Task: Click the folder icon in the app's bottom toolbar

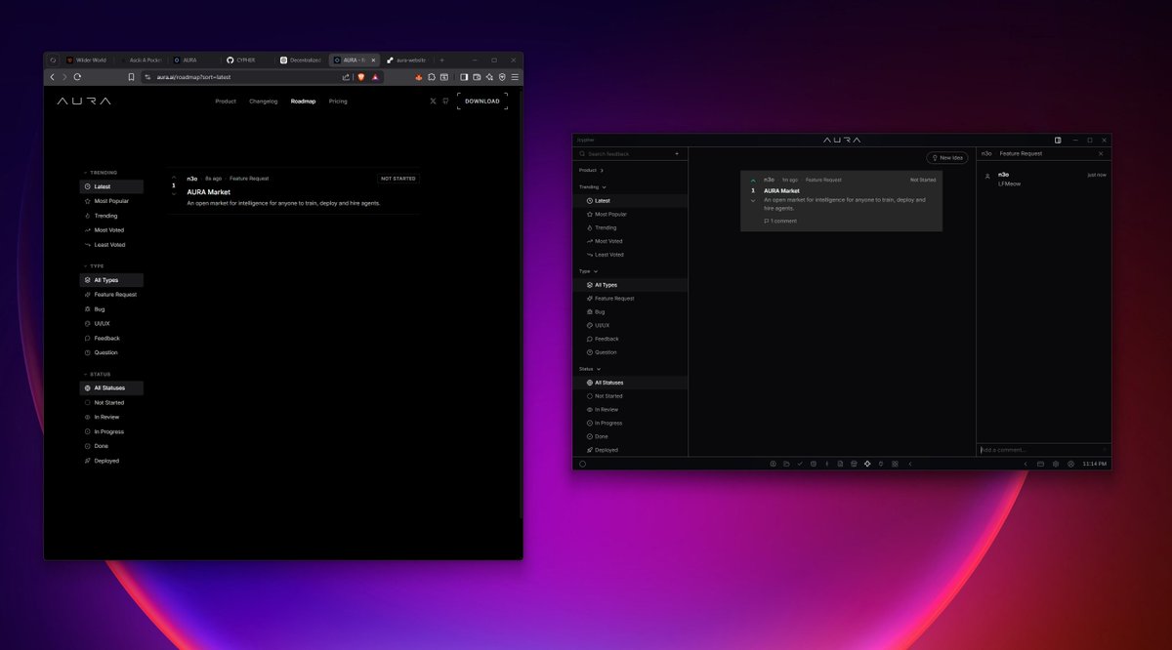Action: [786, 464]
